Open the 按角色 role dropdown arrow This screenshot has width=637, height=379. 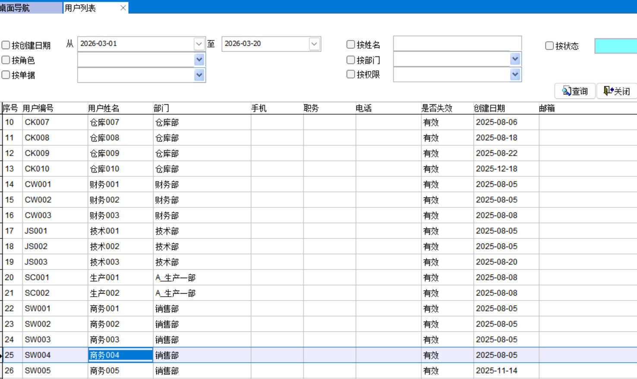click(199, 60)
